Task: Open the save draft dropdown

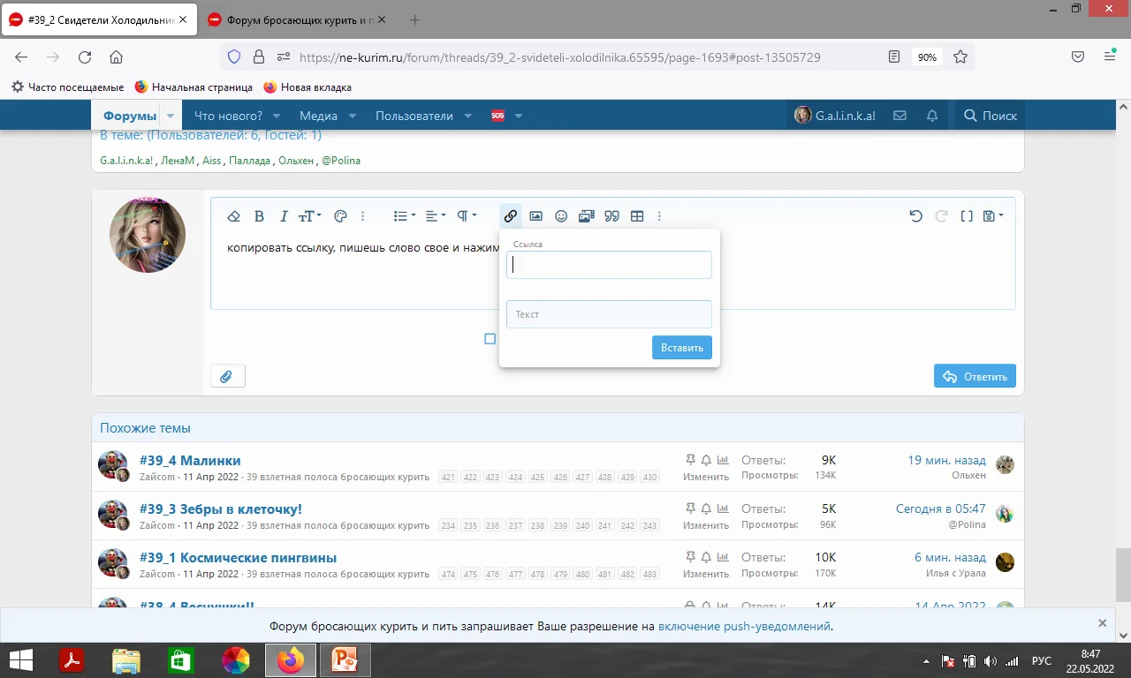Action: click(x=993, y=216)
